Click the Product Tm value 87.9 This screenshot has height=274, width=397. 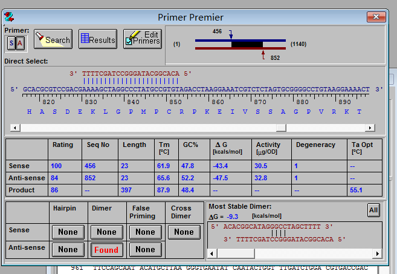pyautogui.click(x=163, y=190)
